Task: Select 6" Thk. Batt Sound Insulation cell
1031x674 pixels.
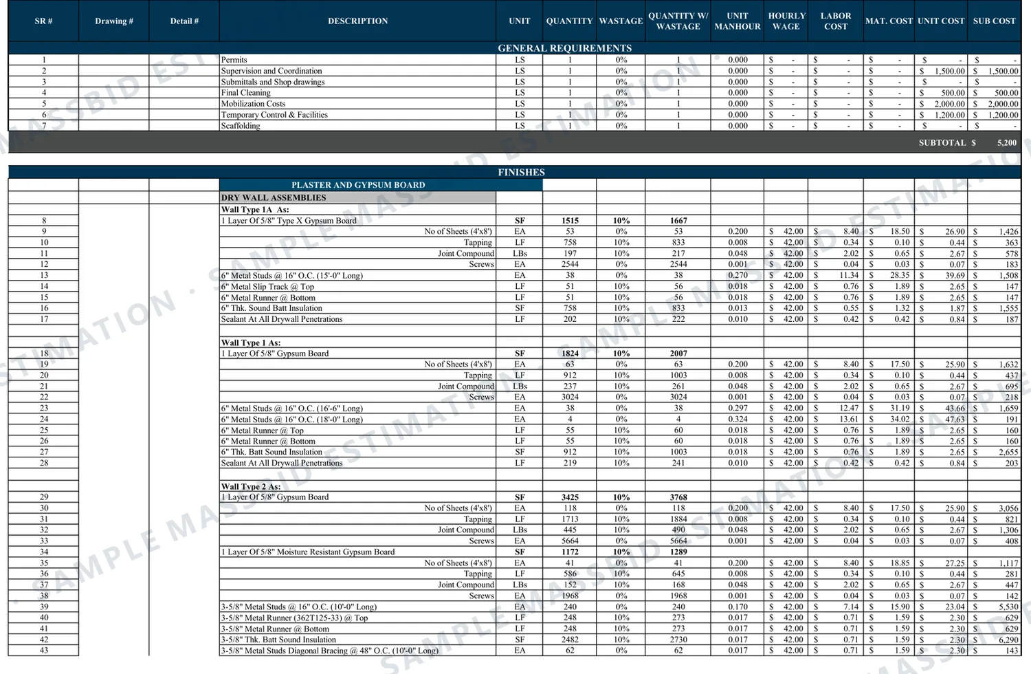Action: point(357,452)
